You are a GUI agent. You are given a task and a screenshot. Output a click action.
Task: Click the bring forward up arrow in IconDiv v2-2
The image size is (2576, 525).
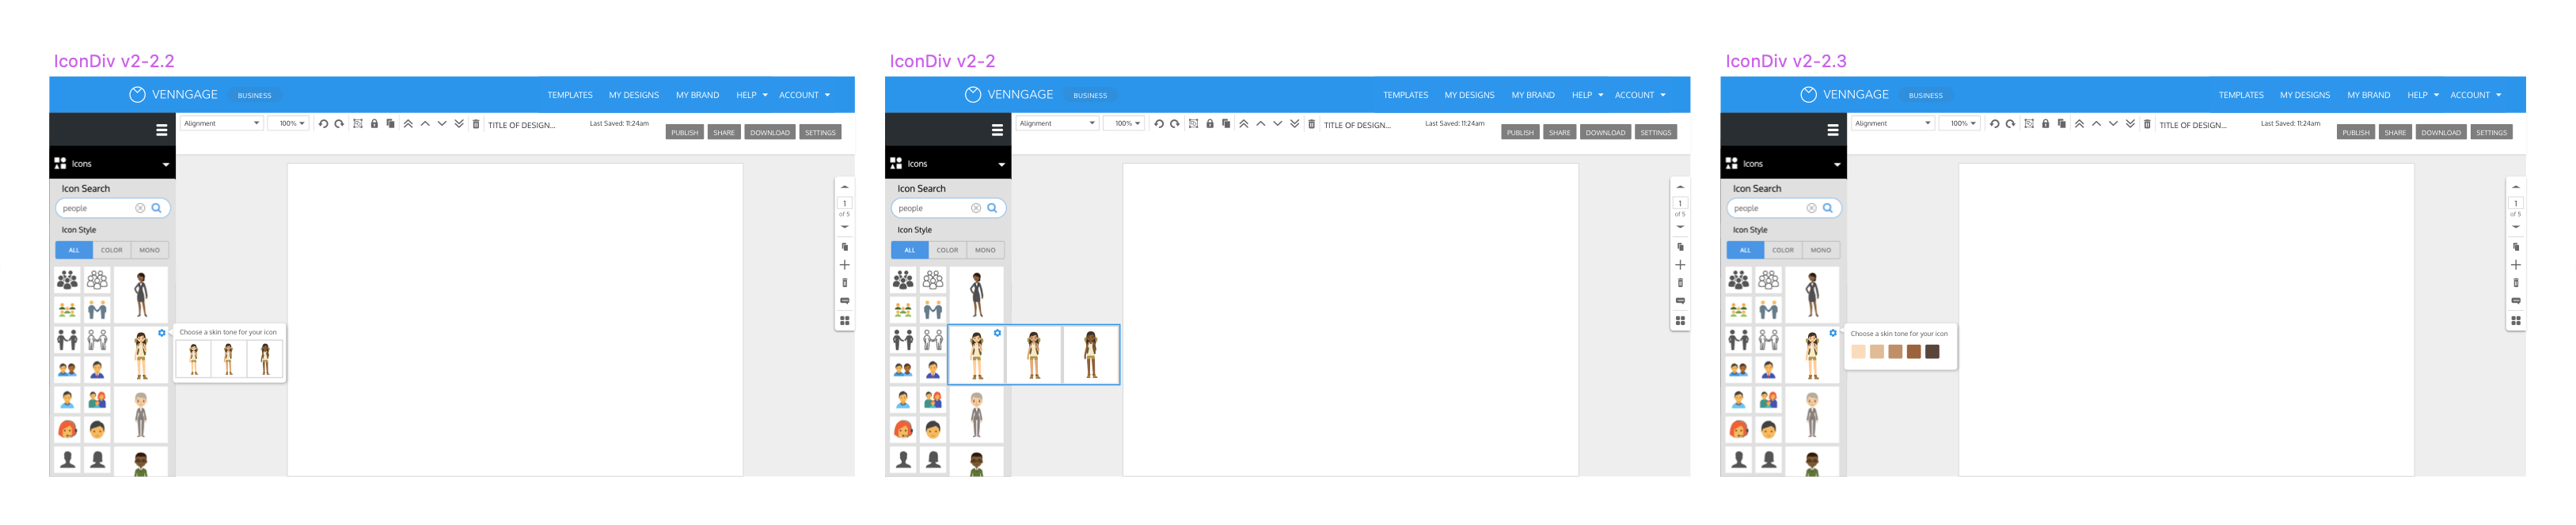(1261, 124)
